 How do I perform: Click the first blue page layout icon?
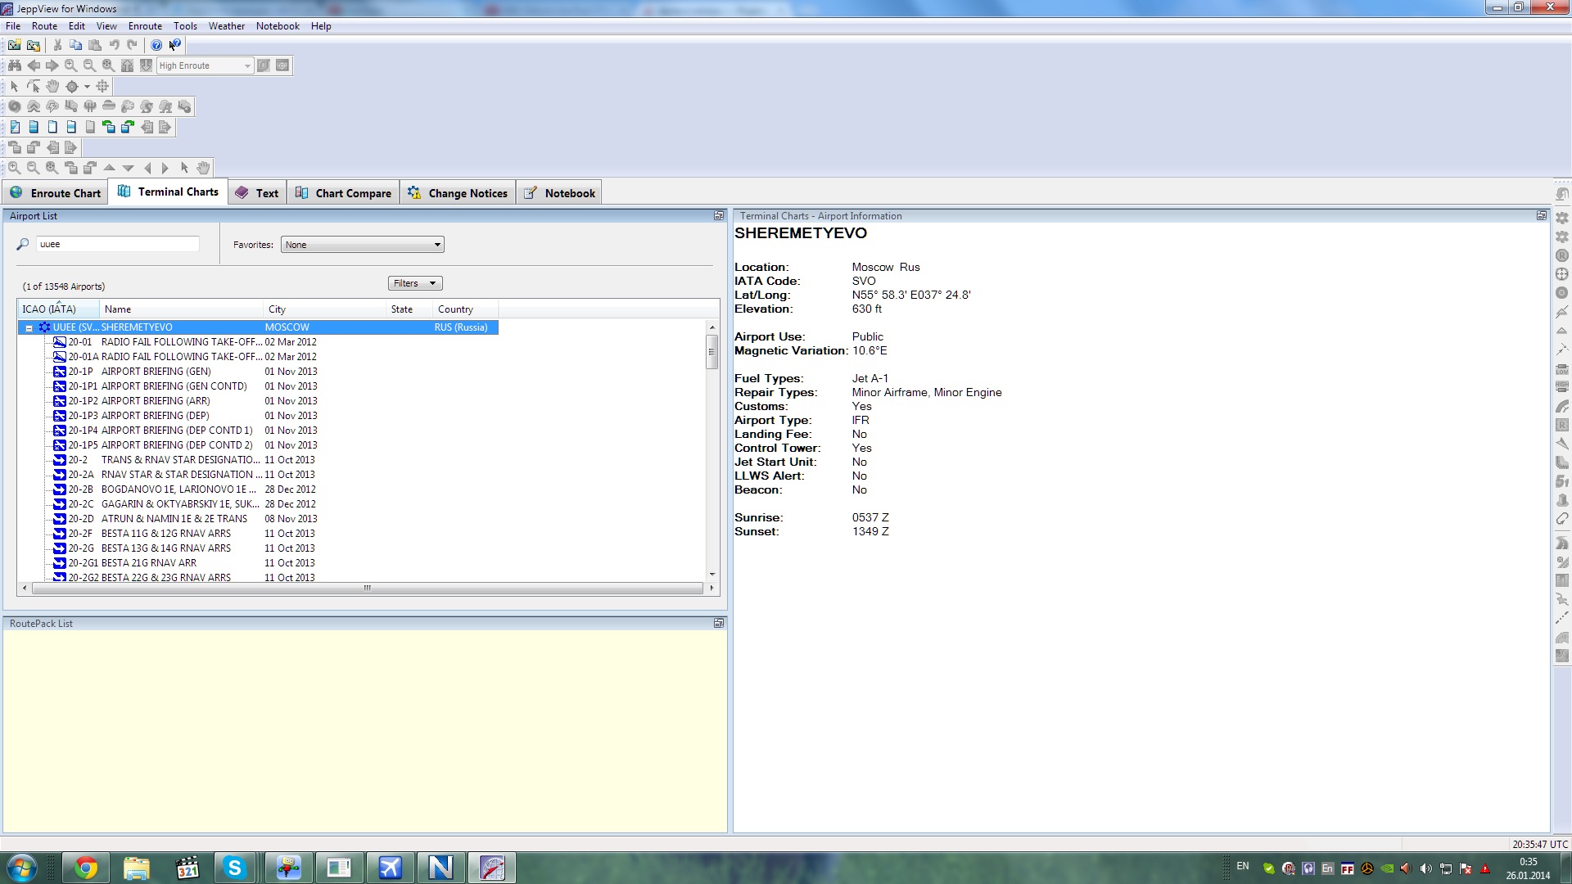tap(15, 127)
